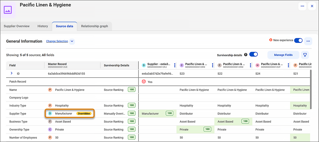The height and width of the screenshot is (142, 319).
Task: Click the 100 score for Business Type survivorship
Action: (132, 121)
